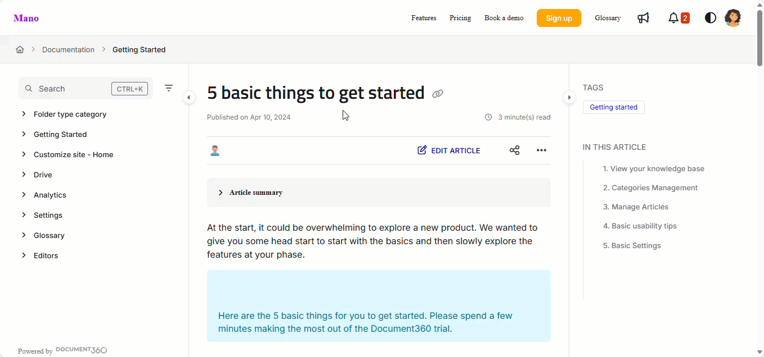The width and height of the screenshot is (764, 357).
Task: Expand the Folder type category tree item
Action: point(24,114)
